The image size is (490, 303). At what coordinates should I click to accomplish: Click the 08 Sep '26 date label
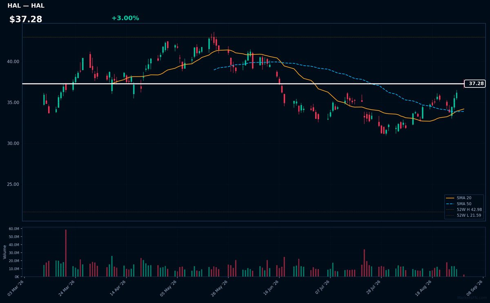[474, 288]
